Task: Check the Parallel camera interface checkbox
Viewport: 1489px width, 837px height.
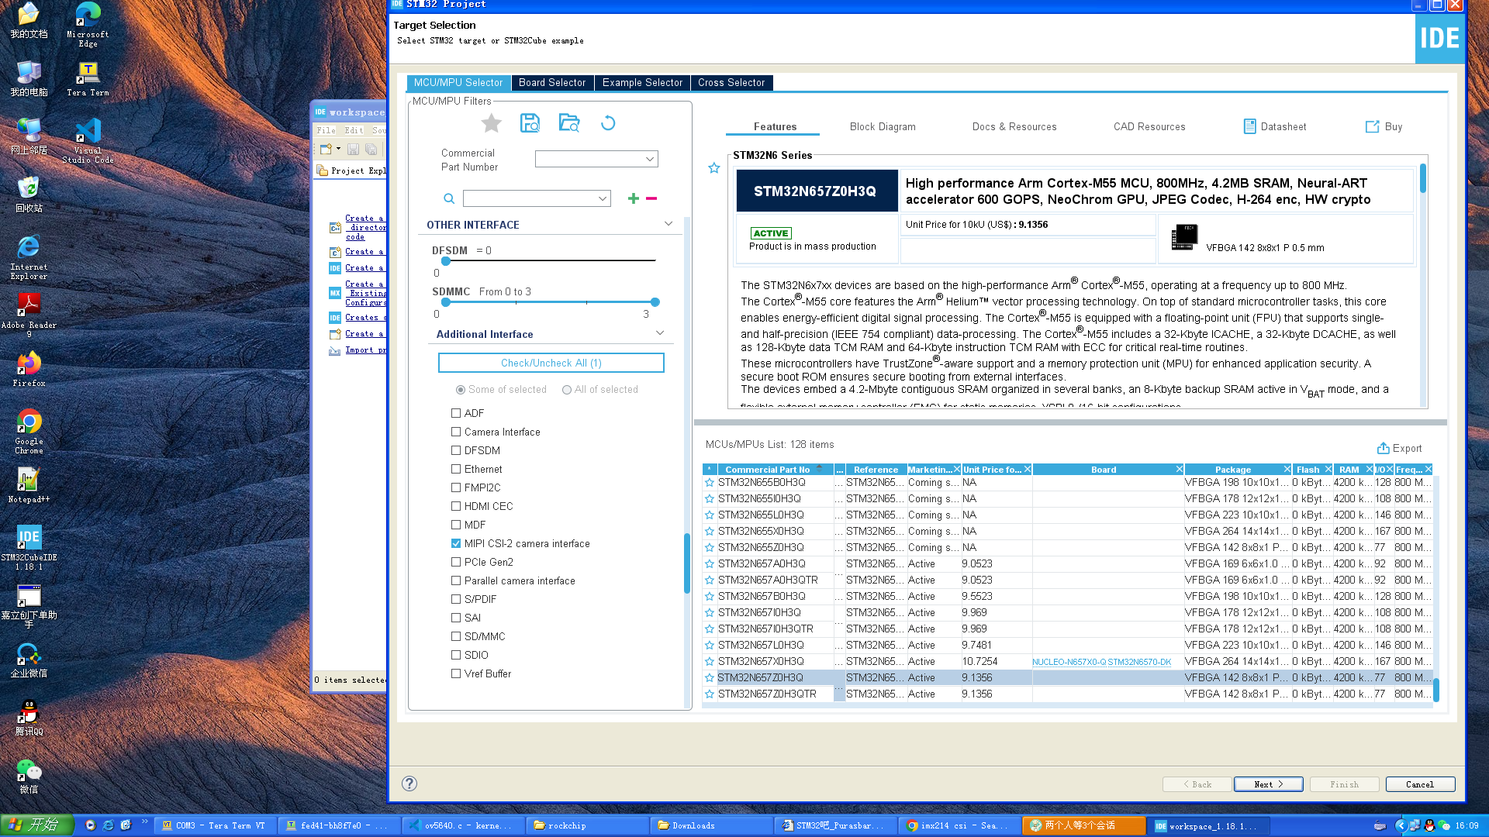Action: tap(456, 580)
